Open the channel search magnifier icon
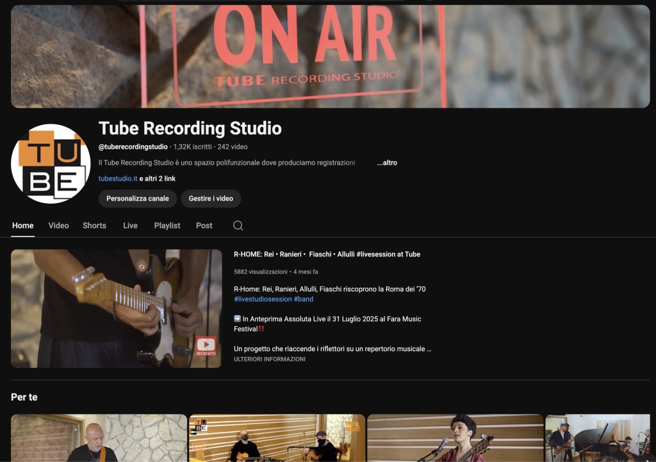656x462 pixels. point(238,226)
